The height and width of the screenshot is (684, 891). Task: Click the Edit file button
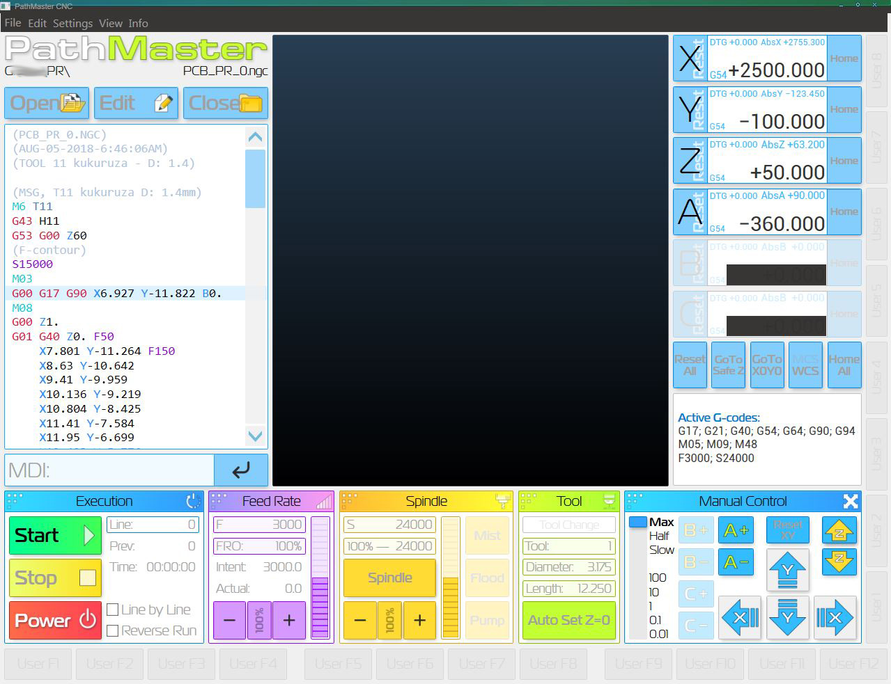(x=136, y=103)
